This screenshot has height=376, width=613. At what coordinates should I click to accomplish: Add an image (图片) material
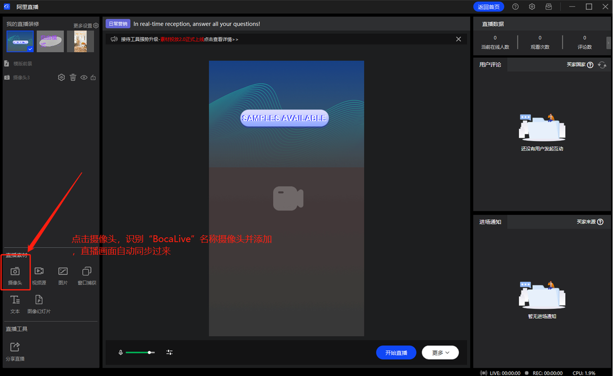[63, 276]
